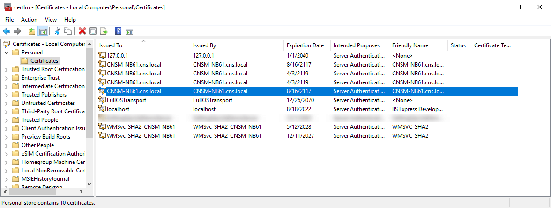Click the Copy toolbar icon

(x=68, y=31)
